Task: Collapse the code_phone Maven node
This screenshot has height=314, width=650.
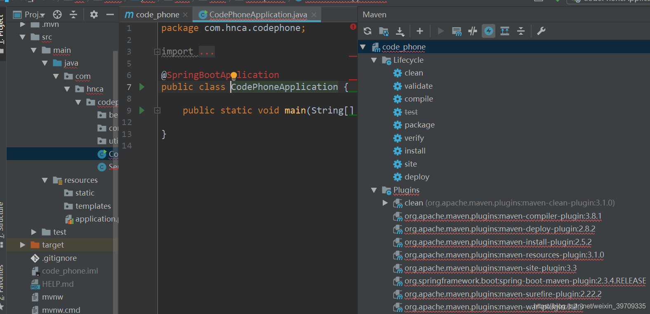Action: [363, 47]
